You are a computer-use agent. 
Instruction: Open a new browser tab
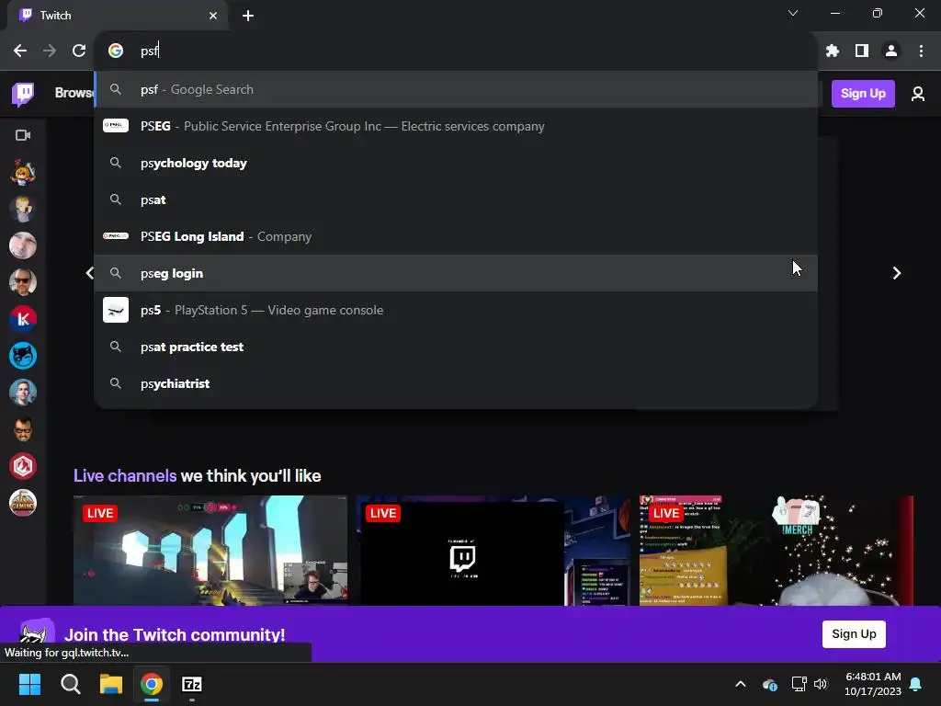click(x=248, y=16)
